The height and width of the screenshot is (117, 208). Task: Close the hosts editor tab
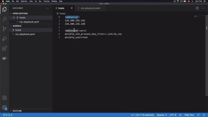pos(71,8)
